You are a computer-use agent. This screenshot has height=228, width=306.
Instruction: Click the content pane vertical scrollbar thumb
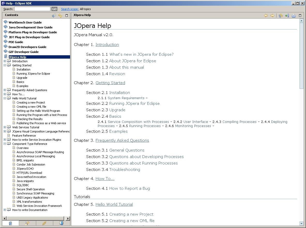pos(301,56)
